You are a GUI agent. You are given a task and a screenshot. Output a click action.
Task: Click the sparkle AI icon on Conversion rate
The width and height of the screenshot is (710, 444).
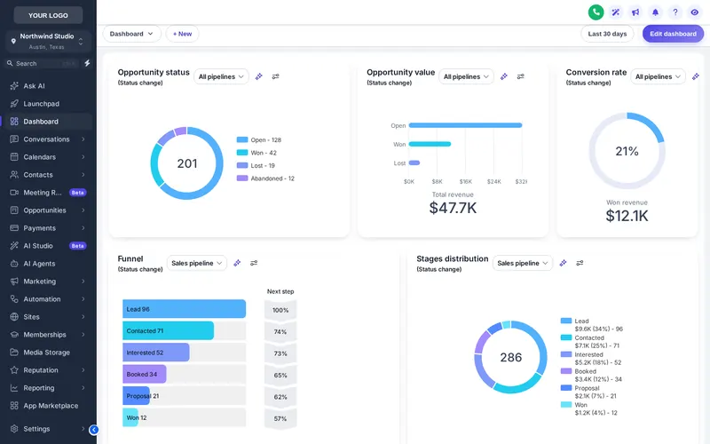click(x=696, y=76)
